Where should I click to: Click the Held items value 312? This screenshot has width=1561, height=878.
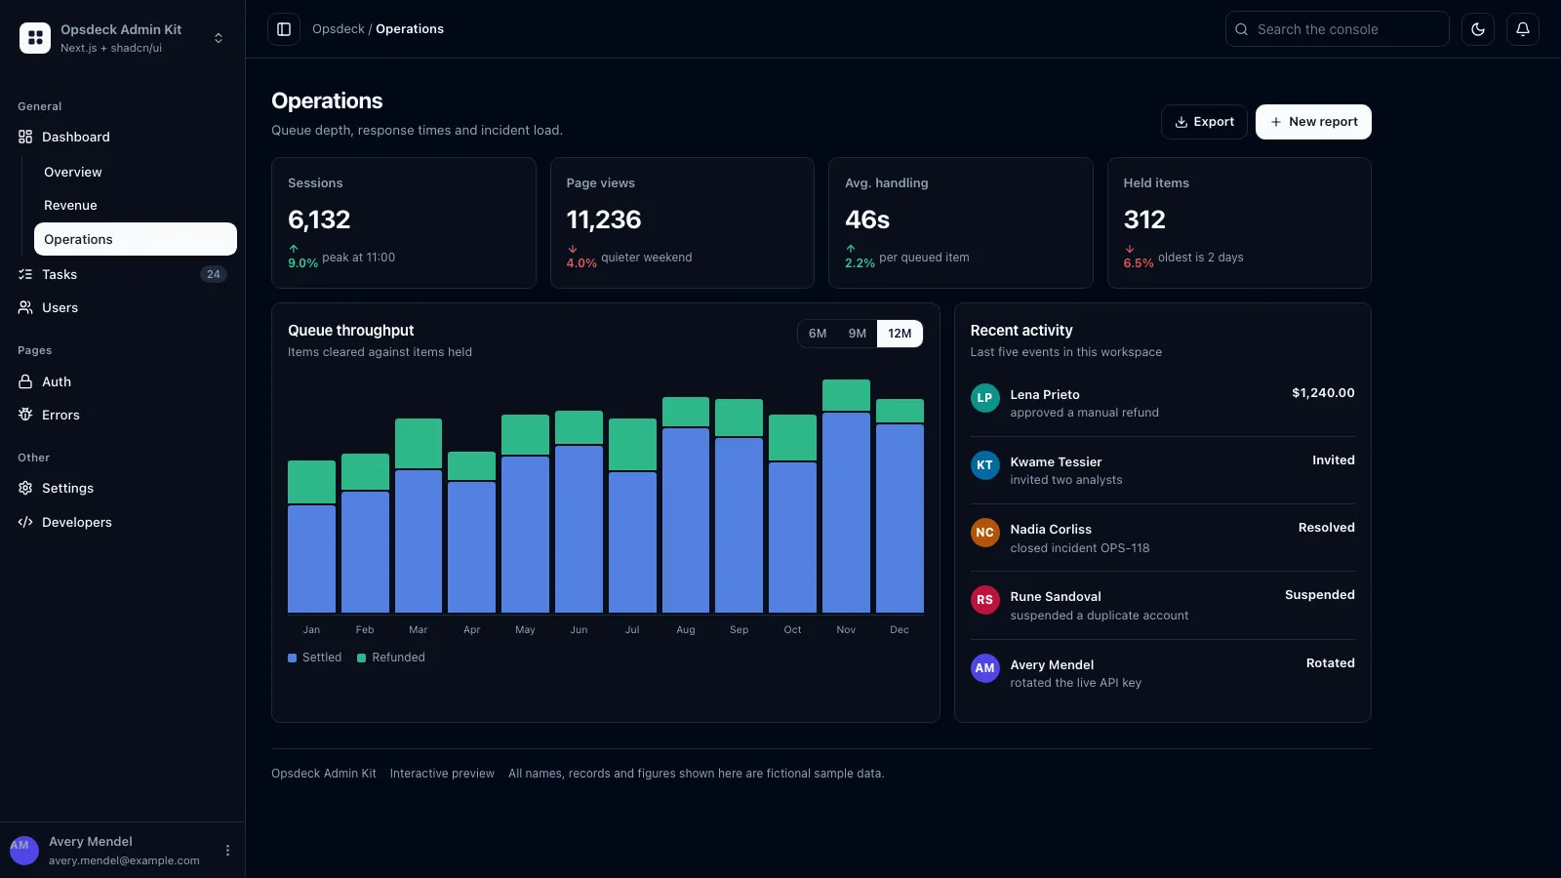(1144, 219)
